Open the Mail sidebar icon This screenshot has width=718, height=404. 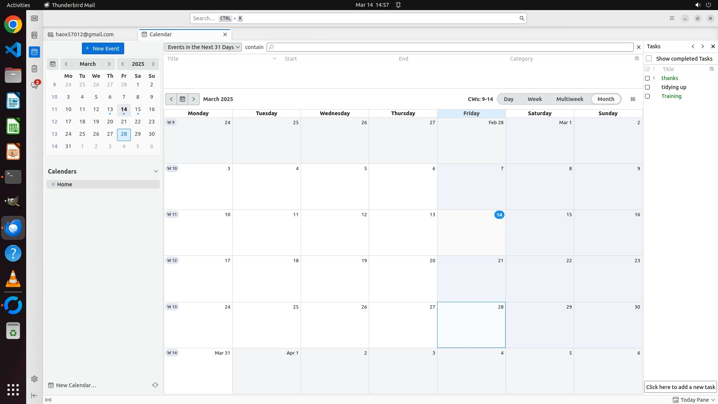coord(34,18)
